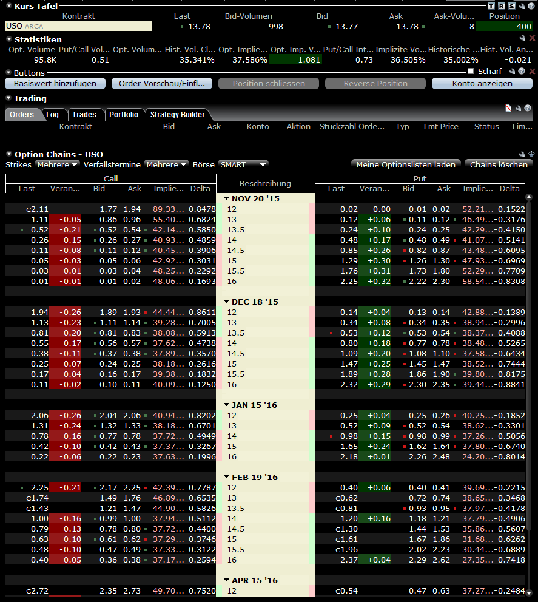This screenshot has width=538, height=602.
Task: Collapse the Option Chains - USO section
Action: point(9,154)
